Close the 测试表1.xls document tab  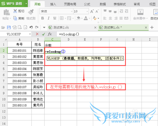[x=146, y=28]
